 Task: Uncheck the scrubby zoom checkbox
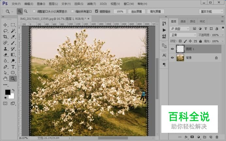pyautogui.click(x=97, y=11)
